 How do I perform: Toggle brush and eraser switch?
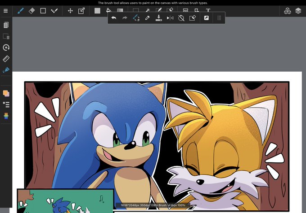pos(136,18)
